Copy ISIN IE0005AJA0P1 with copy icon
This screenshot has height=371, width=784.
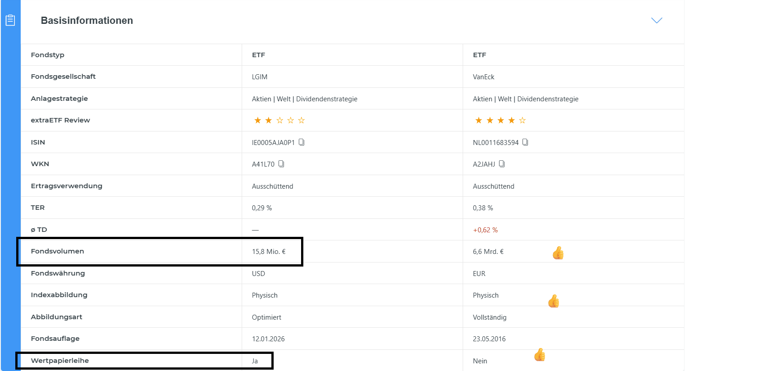coord(302,142)
